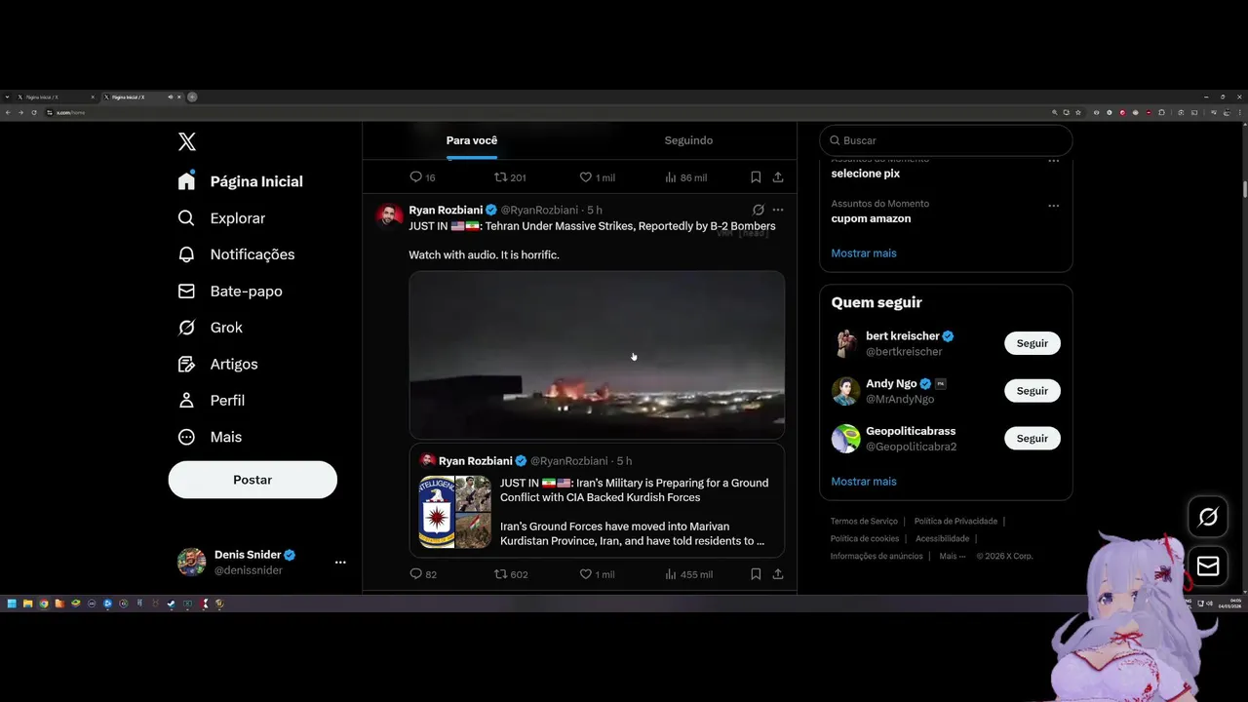Reply to the post with 16 comments
The image size is (1248, 702).
(422, 177)
